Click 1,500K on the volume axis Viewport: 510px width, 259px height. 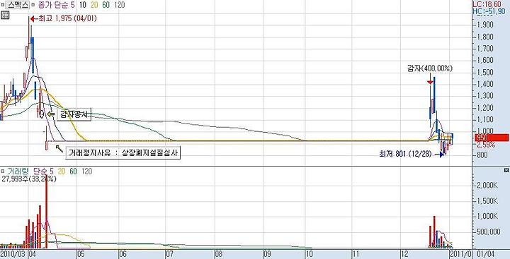click(x=487, y=201)
